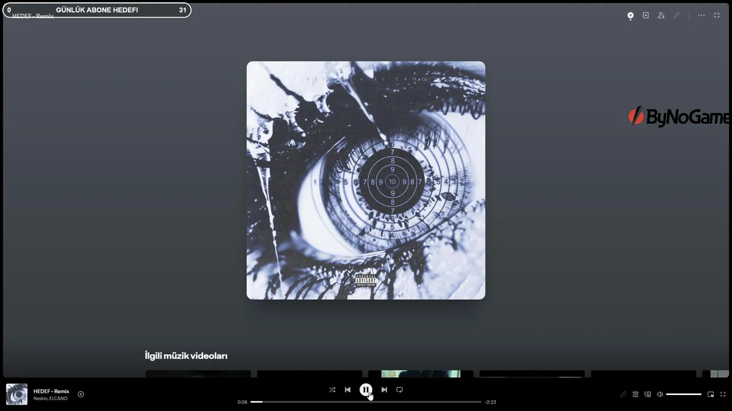Add HEDEF Remix to Liked Songs
Screen dimensions: 732x411
(x=81, y=394)
